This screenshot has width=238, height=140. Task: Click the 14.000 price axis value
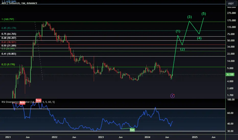pyautogui.click(x=231, y=61)
